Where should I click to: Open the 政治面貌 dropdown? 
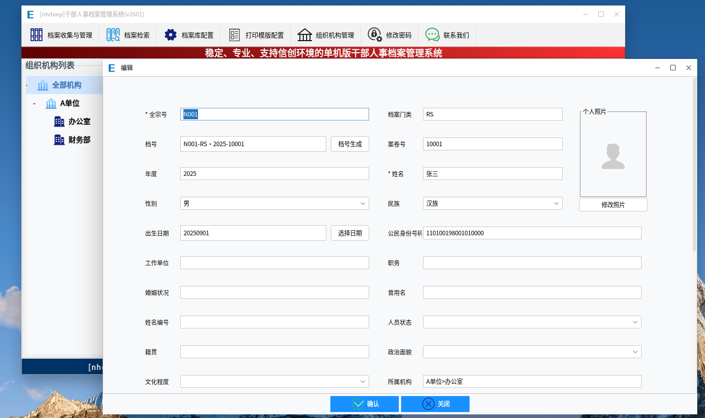click(x=635, y=352)
